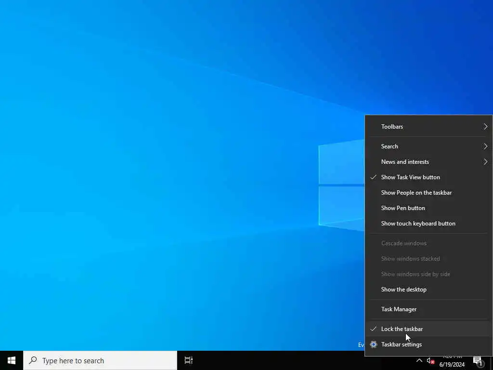Show hidden icons in system tray
The image size is (493, 370).
[x=419, y=360]
